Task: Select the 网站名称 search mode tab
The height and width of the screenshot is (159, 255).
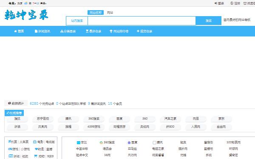Action: coord(96,12)
